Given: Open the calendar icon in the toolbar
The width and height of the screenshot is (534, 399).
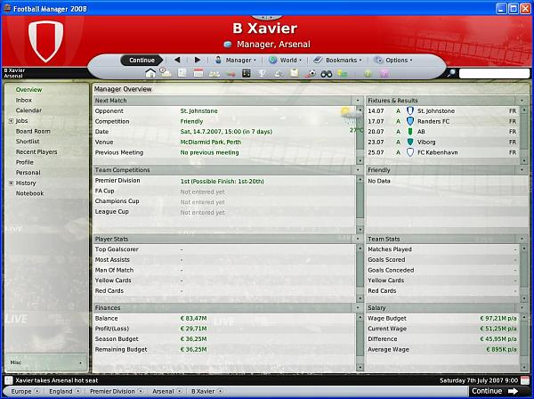Looking at the screenshot, I should [x=198, y=72].
